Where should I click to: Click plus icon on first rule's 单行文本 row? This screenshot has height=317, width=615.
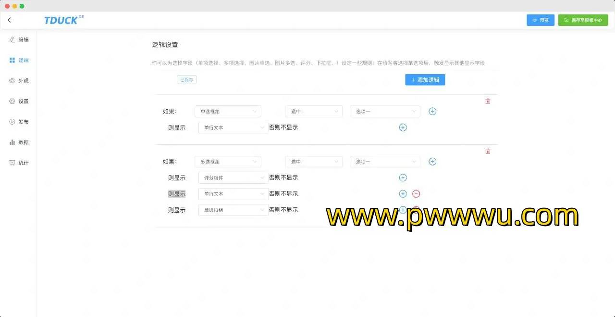click(x=403, y=127)
